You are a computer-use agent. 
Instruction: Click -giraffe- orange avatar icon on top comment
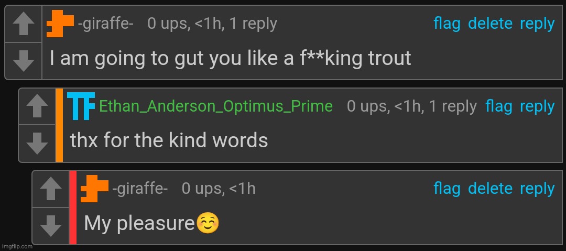point(60,24)
